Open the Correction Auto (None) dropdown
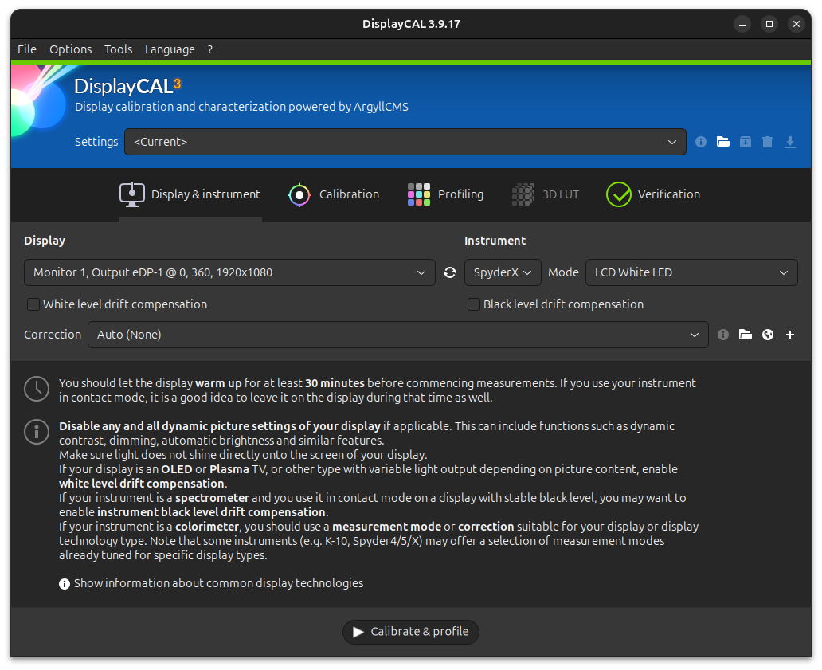 [397, 335]
